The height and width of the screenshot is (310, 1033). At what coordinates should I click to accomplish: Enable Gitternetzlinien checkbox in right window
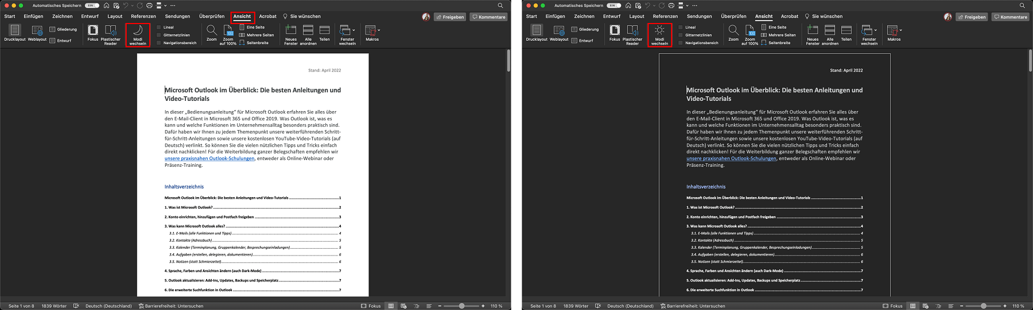tap(681, 35)
